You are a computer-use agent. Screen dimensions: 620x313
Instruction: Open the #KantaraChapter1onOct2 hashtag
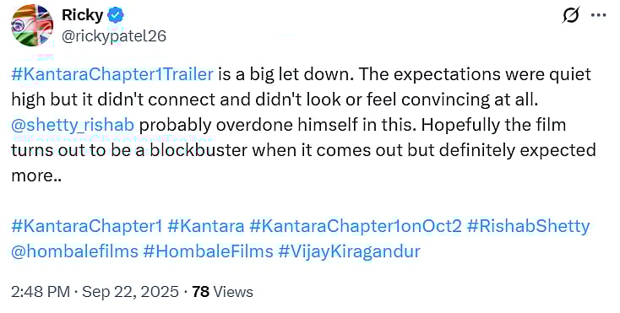356,226
